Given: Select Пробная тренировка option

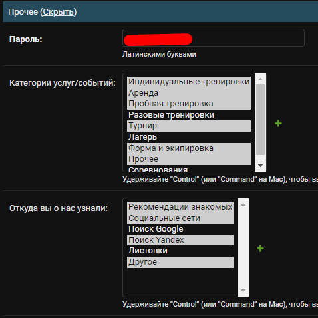Looking at the screenshot, I should 189,104.
